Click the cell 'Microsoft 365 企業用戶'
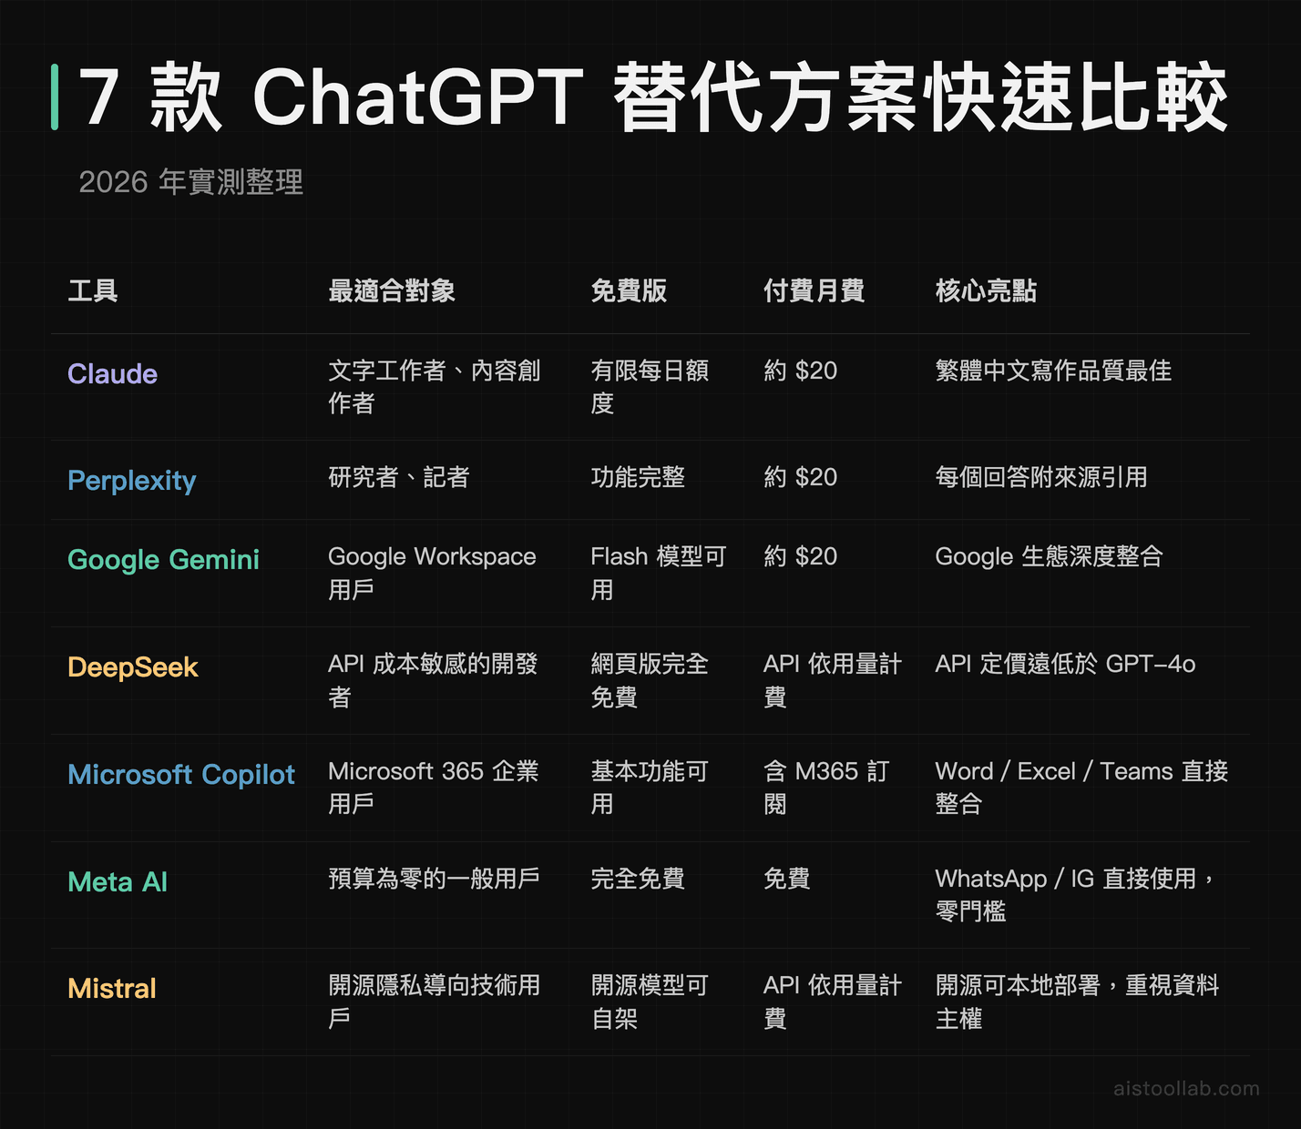The height and width of the screenshot is (1129, 1301). point(434,788)
